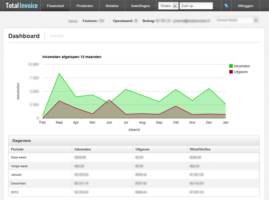Click the Jan axis label

(226, 122)
